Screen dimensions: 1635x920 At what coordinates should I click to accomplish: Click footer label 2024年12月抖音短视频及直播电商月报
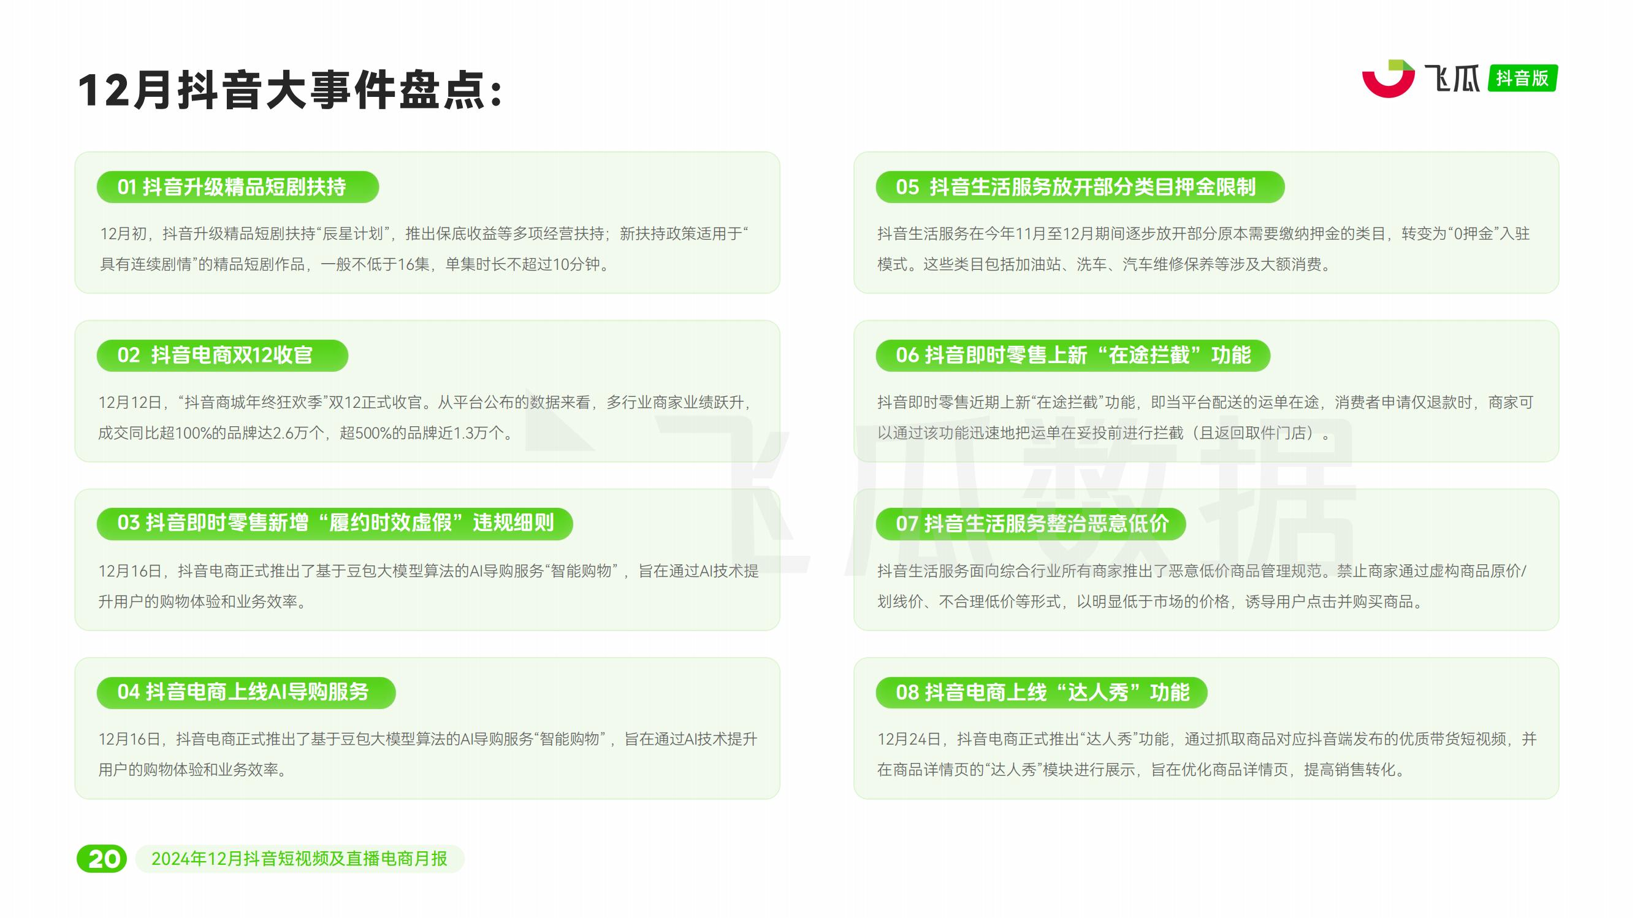[x=300, y=859]
